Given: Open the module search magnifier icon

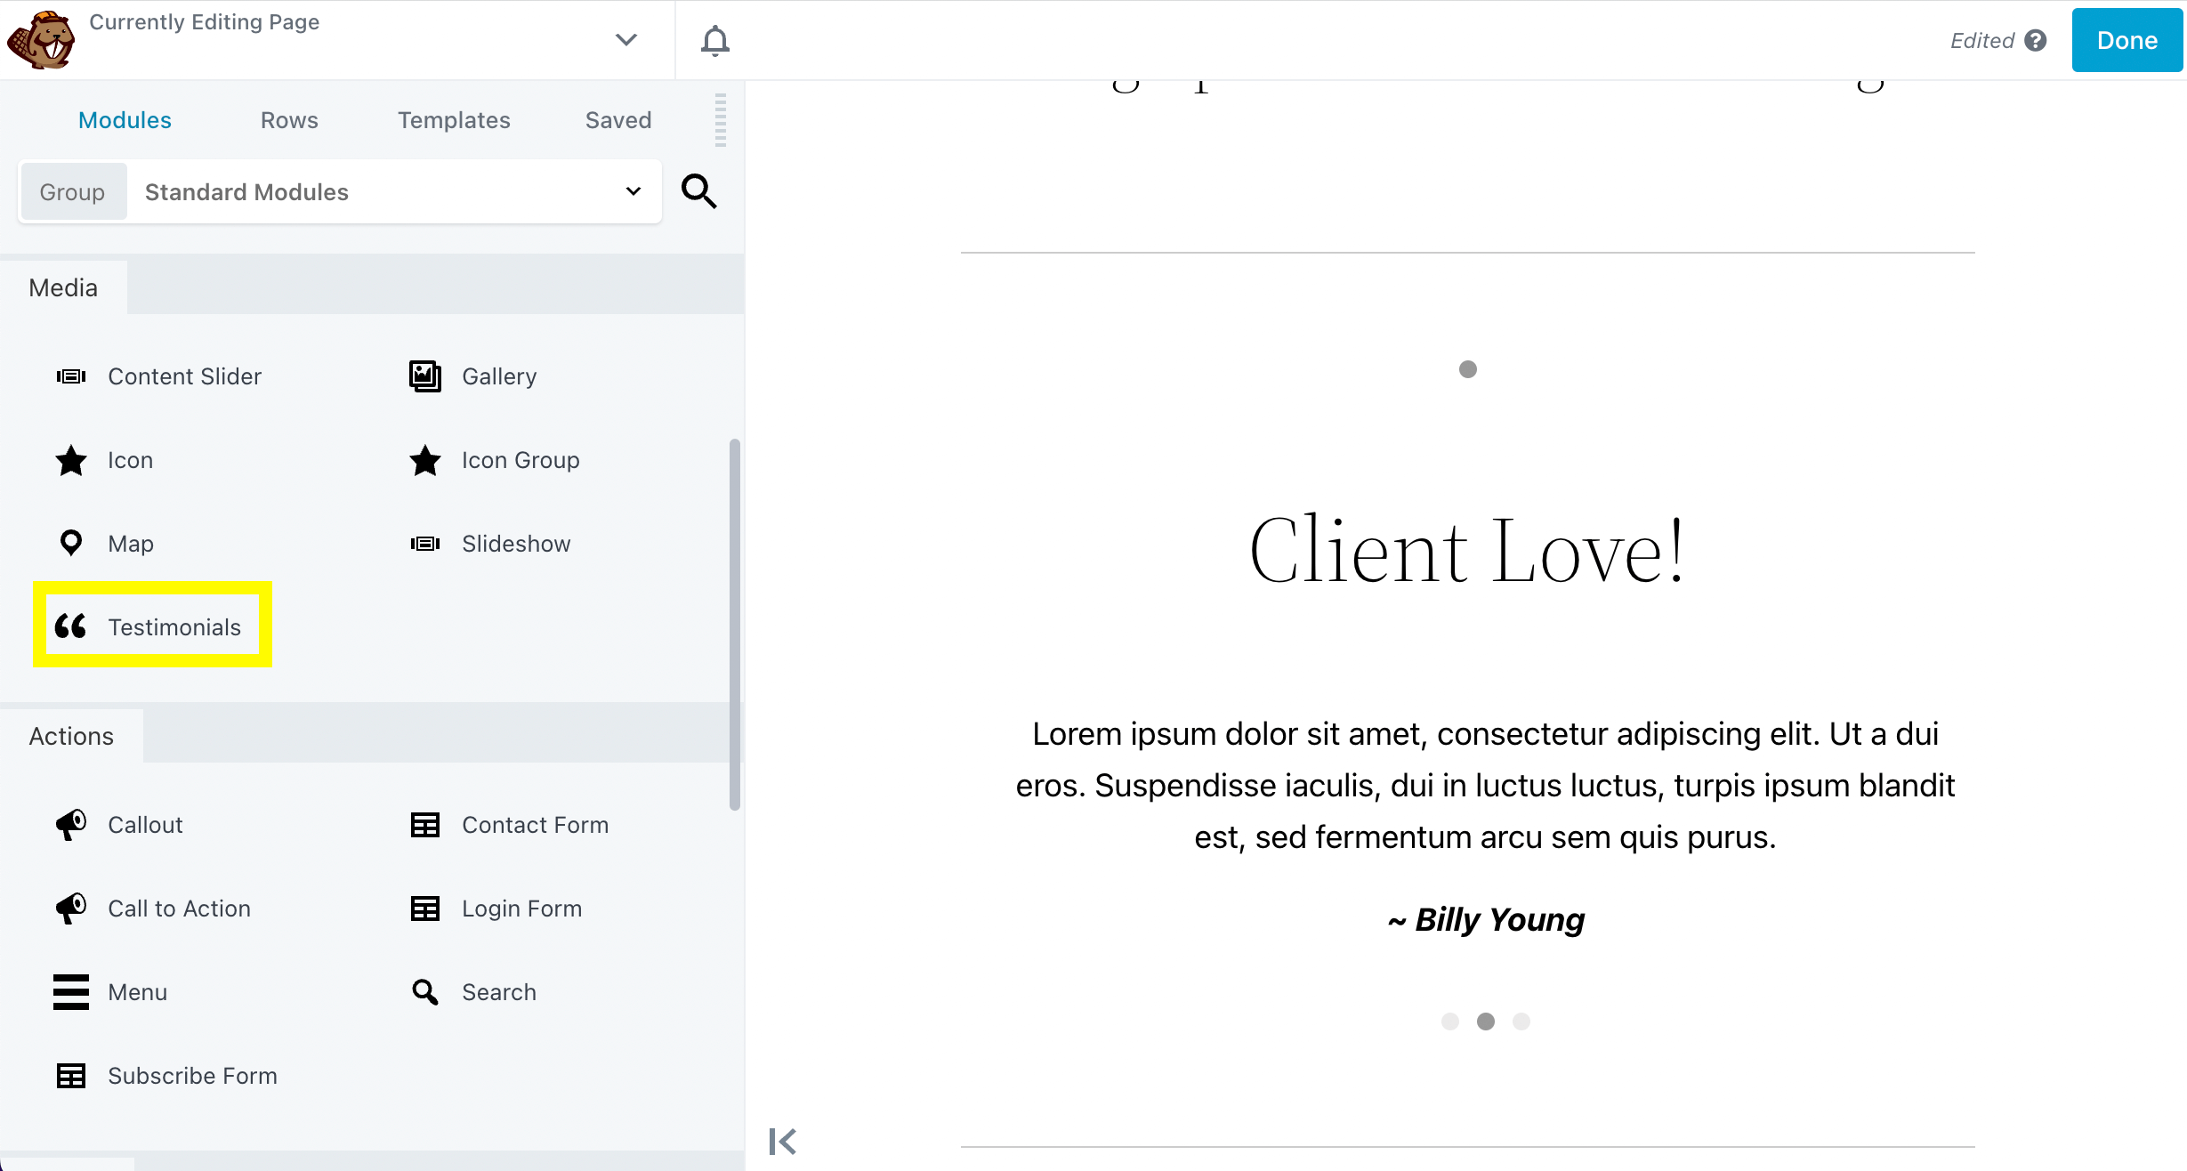Looking at the screenshot, I should [698, 191].
